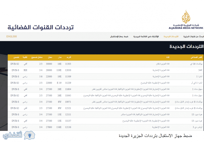The height and width of the screenshot is (142, 204).
Task: Click orbit value 156E
Action: pyautogui.click(x=59, y=127)
